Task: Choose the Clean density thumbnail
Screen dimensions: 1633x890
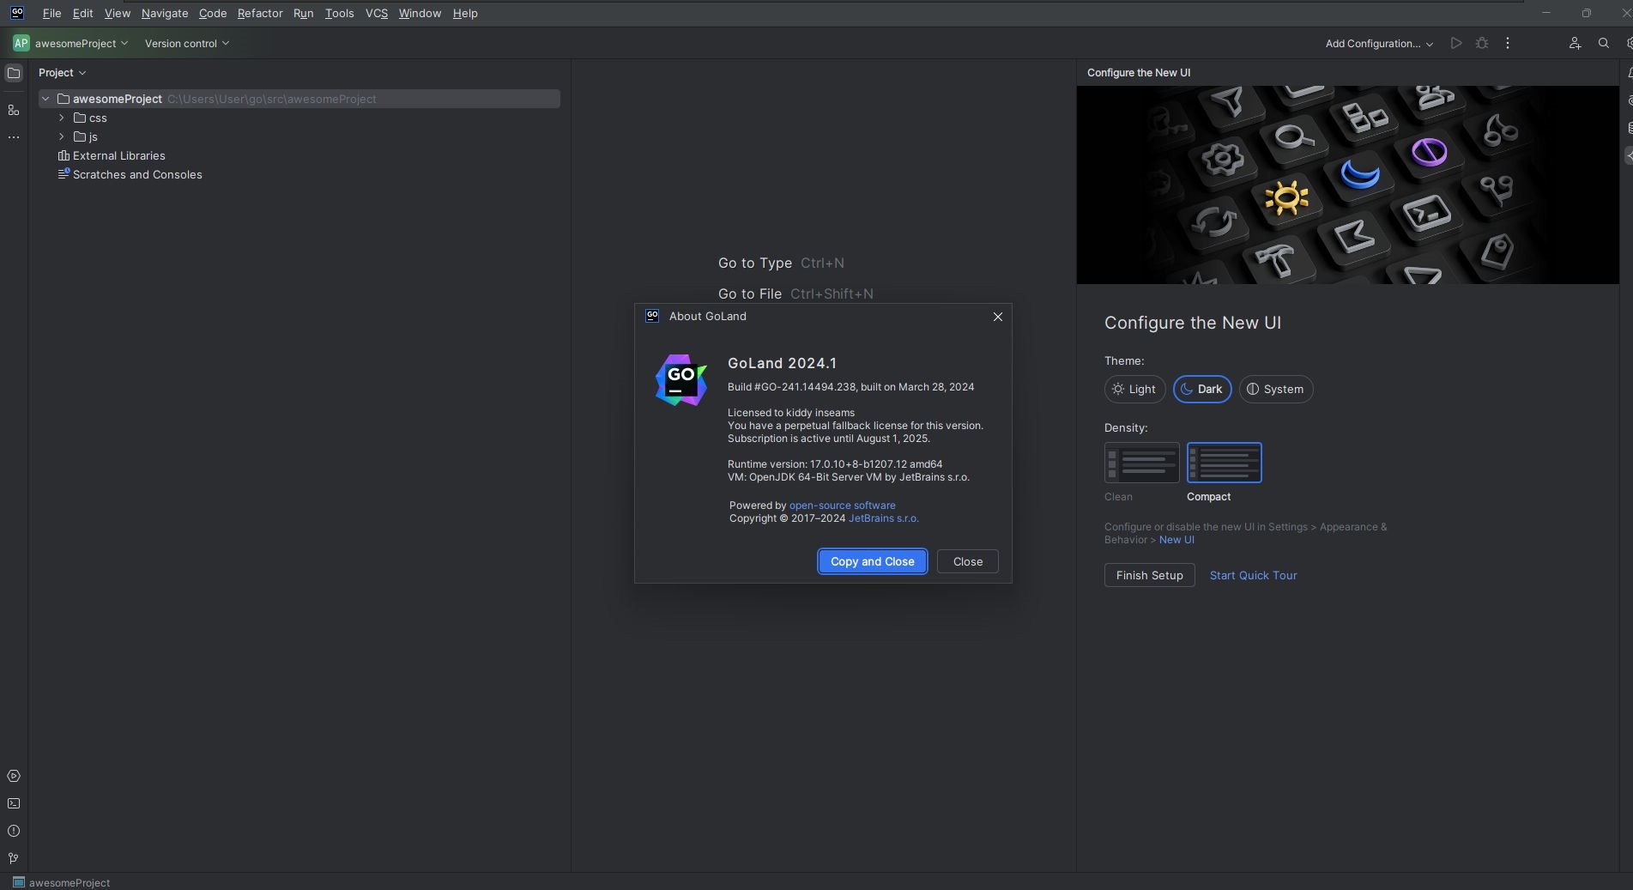Action: pos(1141,463)
